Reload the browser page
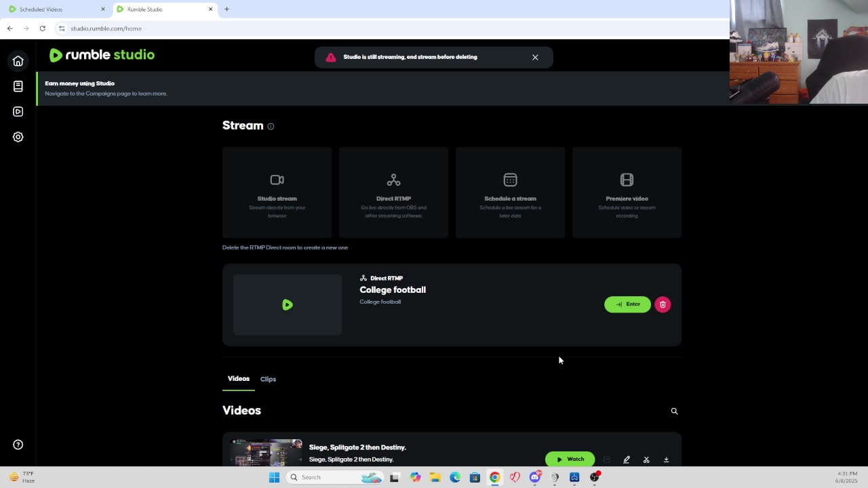868x488 pixels. [x=42, y=28]
